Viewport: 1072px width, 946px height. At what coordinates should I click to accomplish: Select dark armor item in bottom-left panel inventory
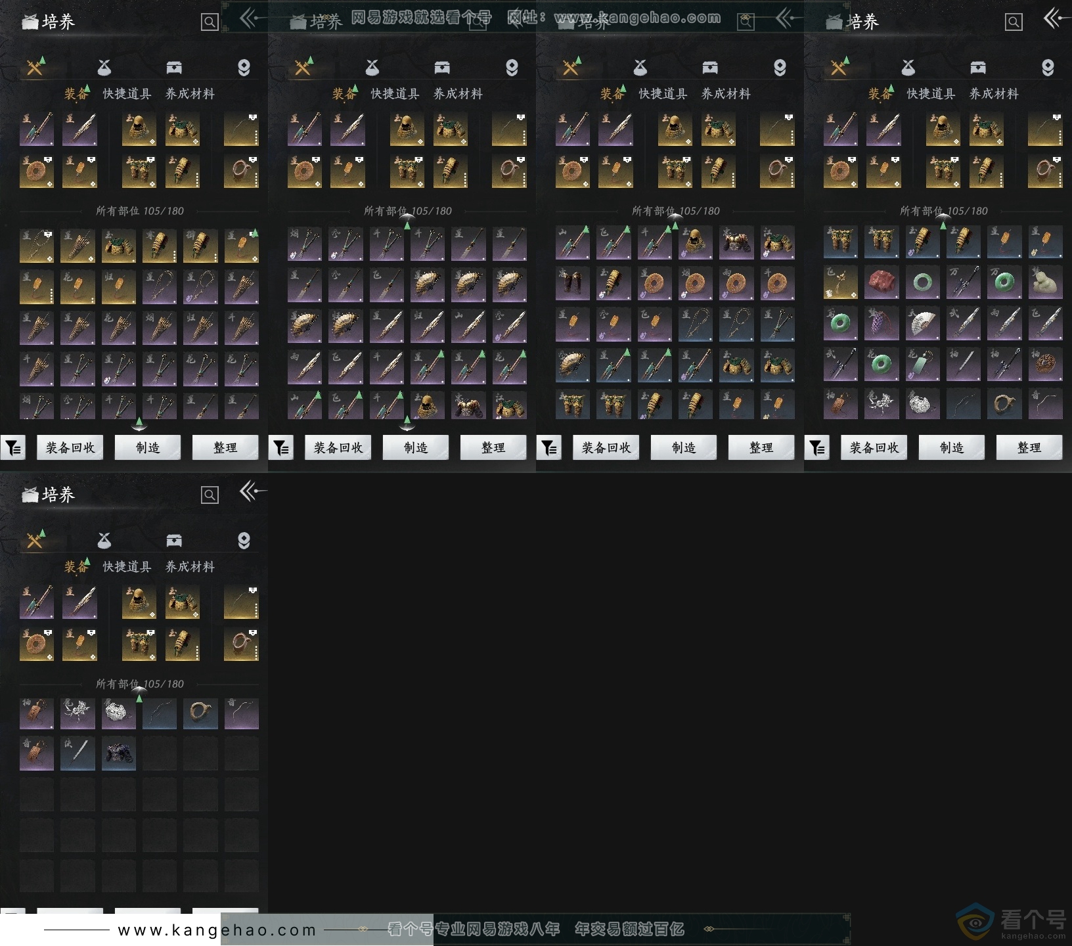tap(118, 754)
